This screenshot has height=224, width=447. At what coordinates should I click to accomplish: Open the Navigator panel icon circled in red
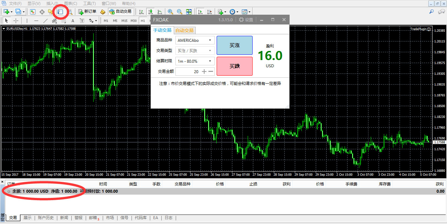pyautogui.click(x=60, y=11)
